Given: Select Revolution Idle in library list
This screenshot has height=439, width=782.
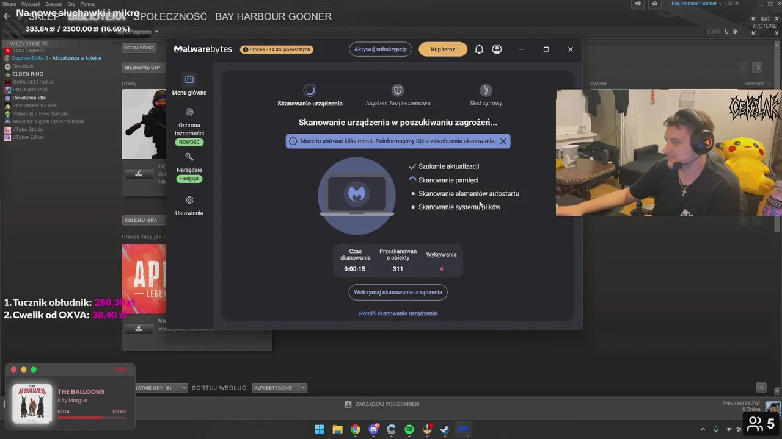Looking at the screenshot, I should coord(29,98).
